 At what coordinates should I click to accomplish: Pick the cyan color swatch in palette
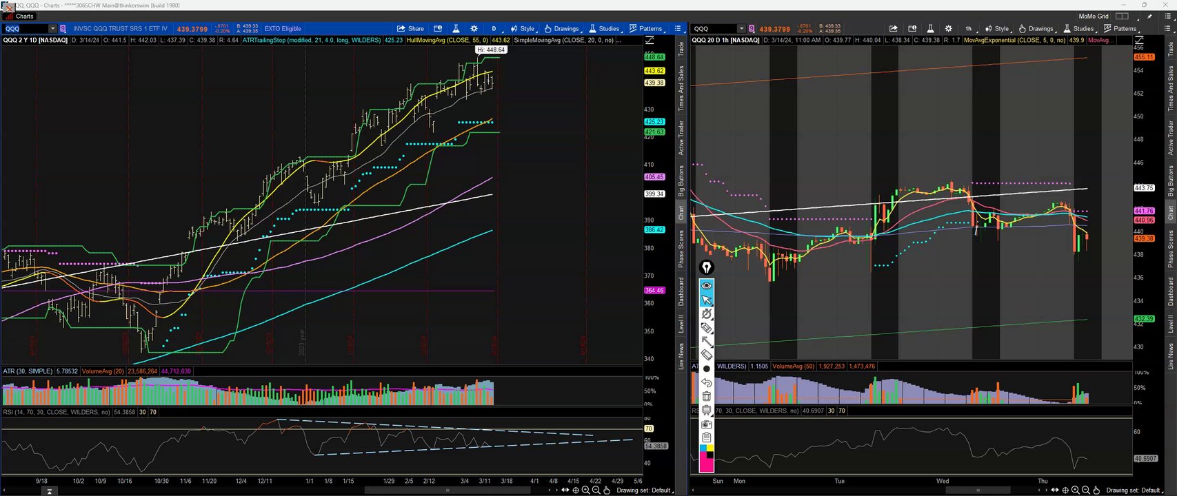coord(703,448)
